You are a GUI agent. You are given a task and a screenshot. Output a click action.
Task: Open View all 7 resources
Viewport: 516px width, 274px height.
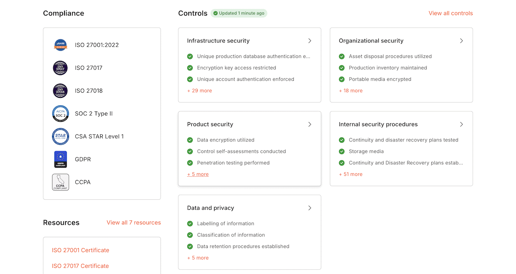134,223
